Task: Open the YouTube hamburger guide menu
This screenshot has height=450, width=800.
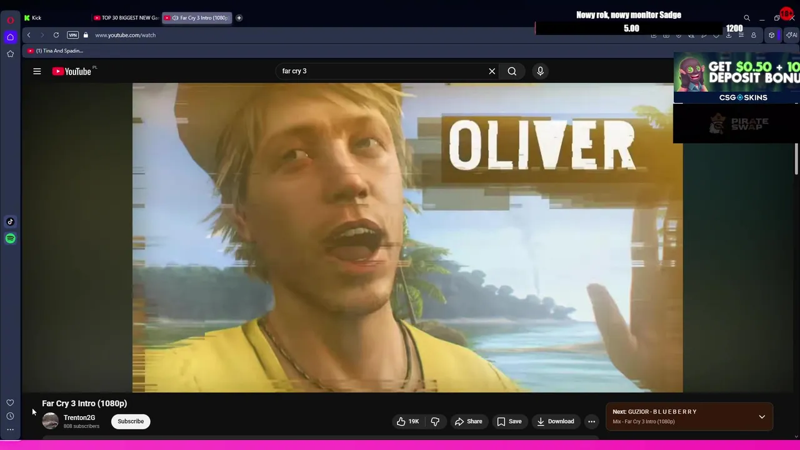Action: tap(37, 71)
